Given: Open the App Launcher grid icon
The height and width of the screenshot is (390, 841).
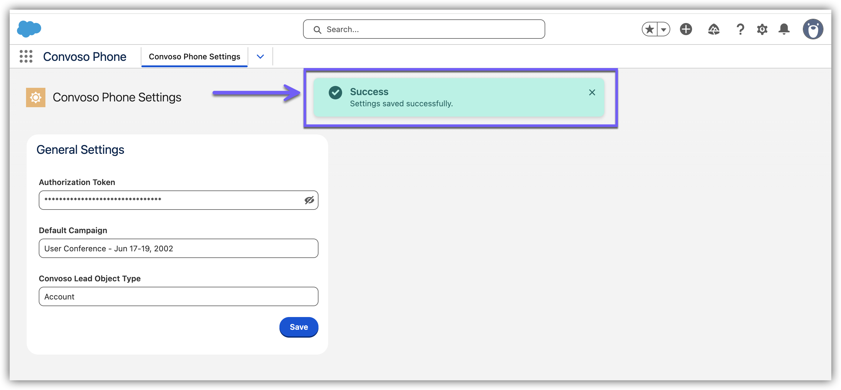Looking at the screenshot, I should 26,57.
